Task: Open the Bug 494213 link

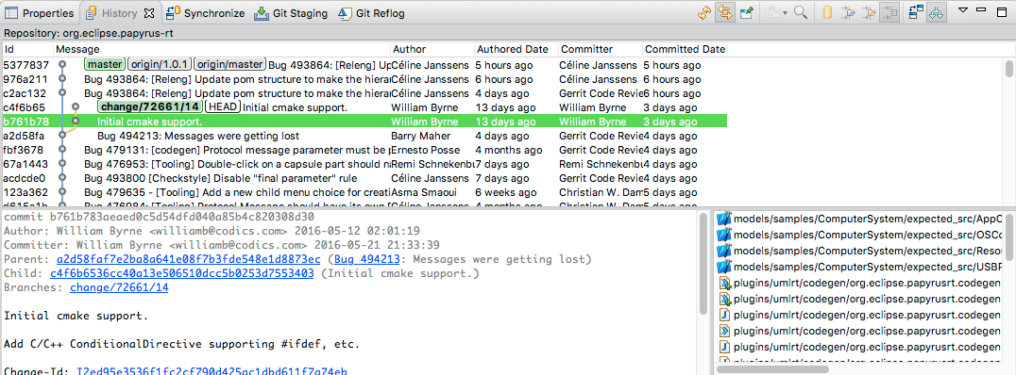Action: click(x=366, y=259)
